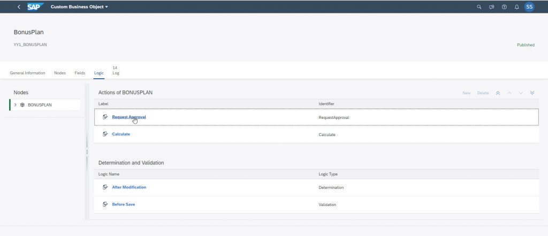Click the YY1_BONUSPLAN identifier text
This screenshot has width=548, height=236.
point(30,45)
